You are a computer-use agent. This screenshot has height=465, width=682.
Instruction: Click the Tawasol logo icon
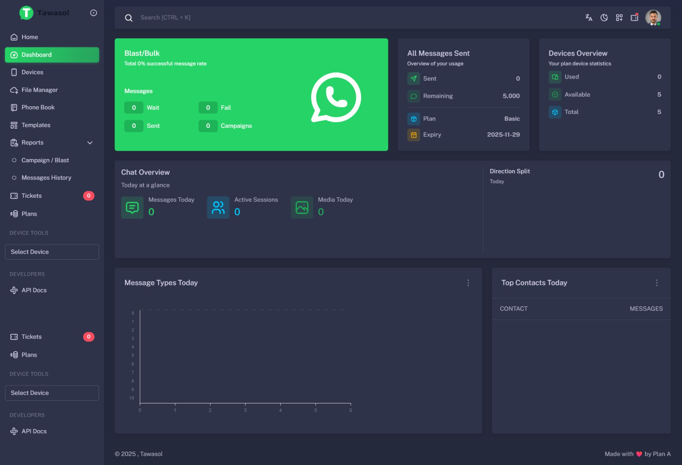[26, 13]
